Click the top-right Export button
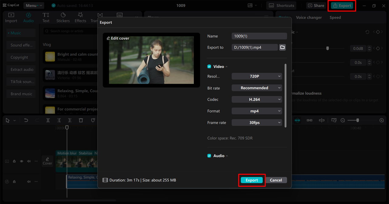389x204 pixels. coord(342,5)
